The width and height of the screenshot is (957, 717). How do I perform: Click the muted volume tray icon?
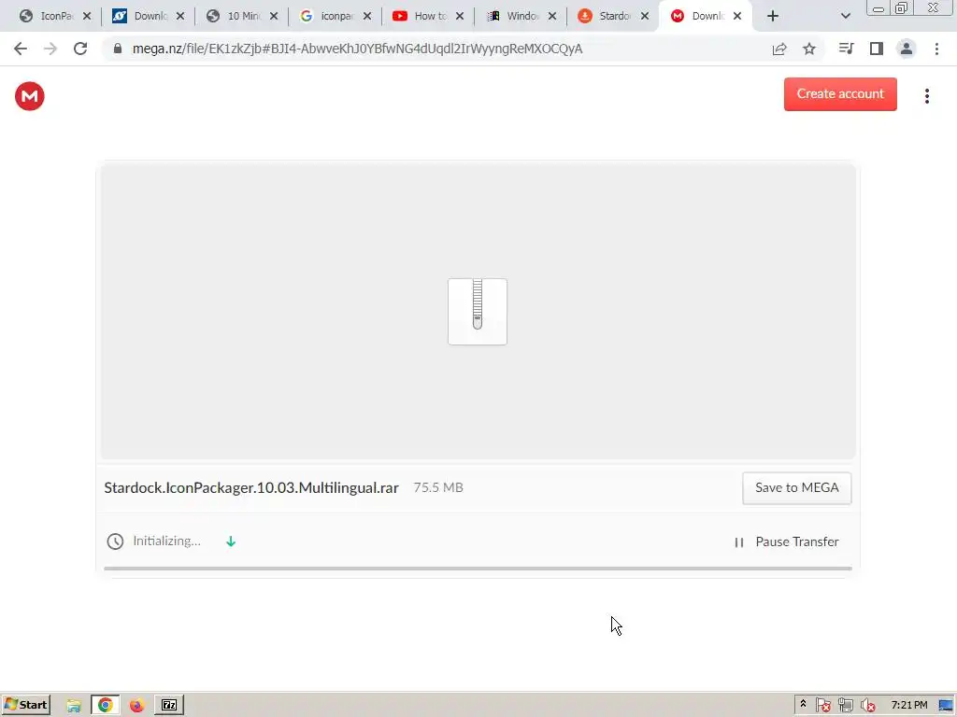[867, 706]
